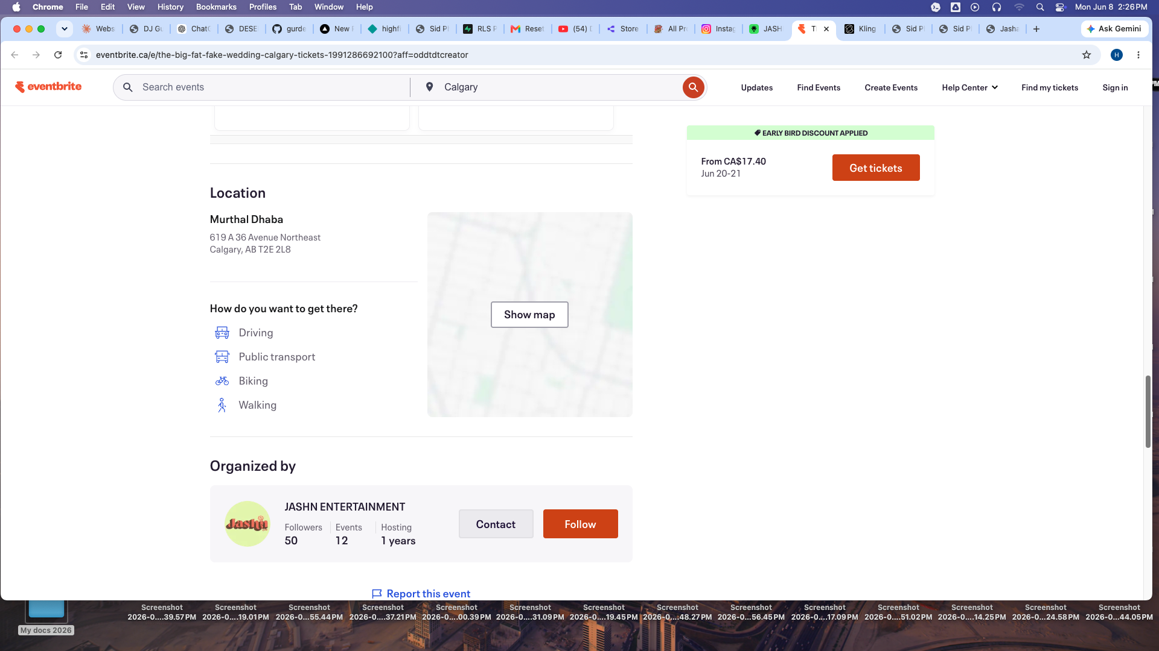Open Chrome three-dot menu

click(x=1138, y=55)
